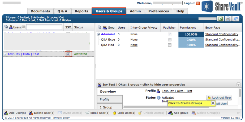Viewport: 245px width, 122px height.
Task: Click the Status info icon
Action: [159, 98]
